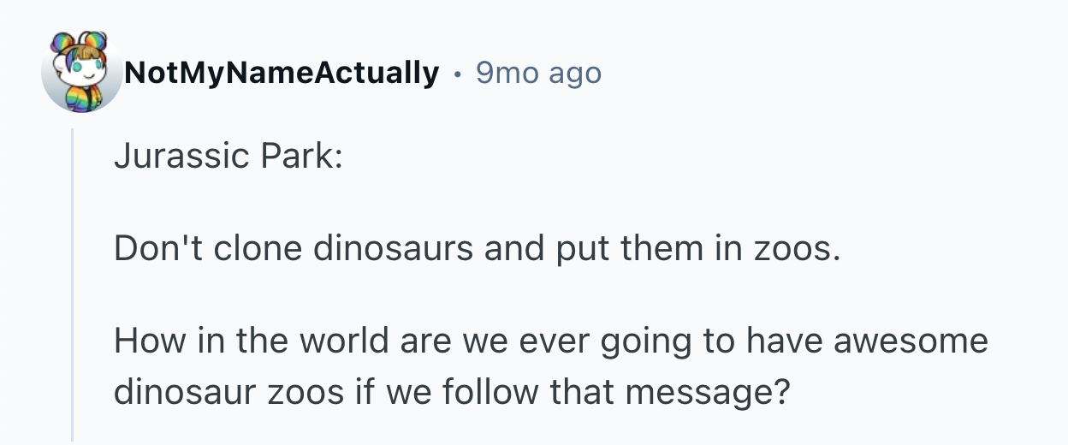Click the '9mo ago' timestamp

[538, 74]
